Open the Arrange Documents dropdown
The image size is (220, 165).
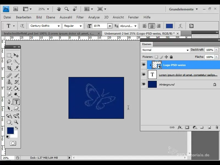pyautogui.click(x=89, y=9)
